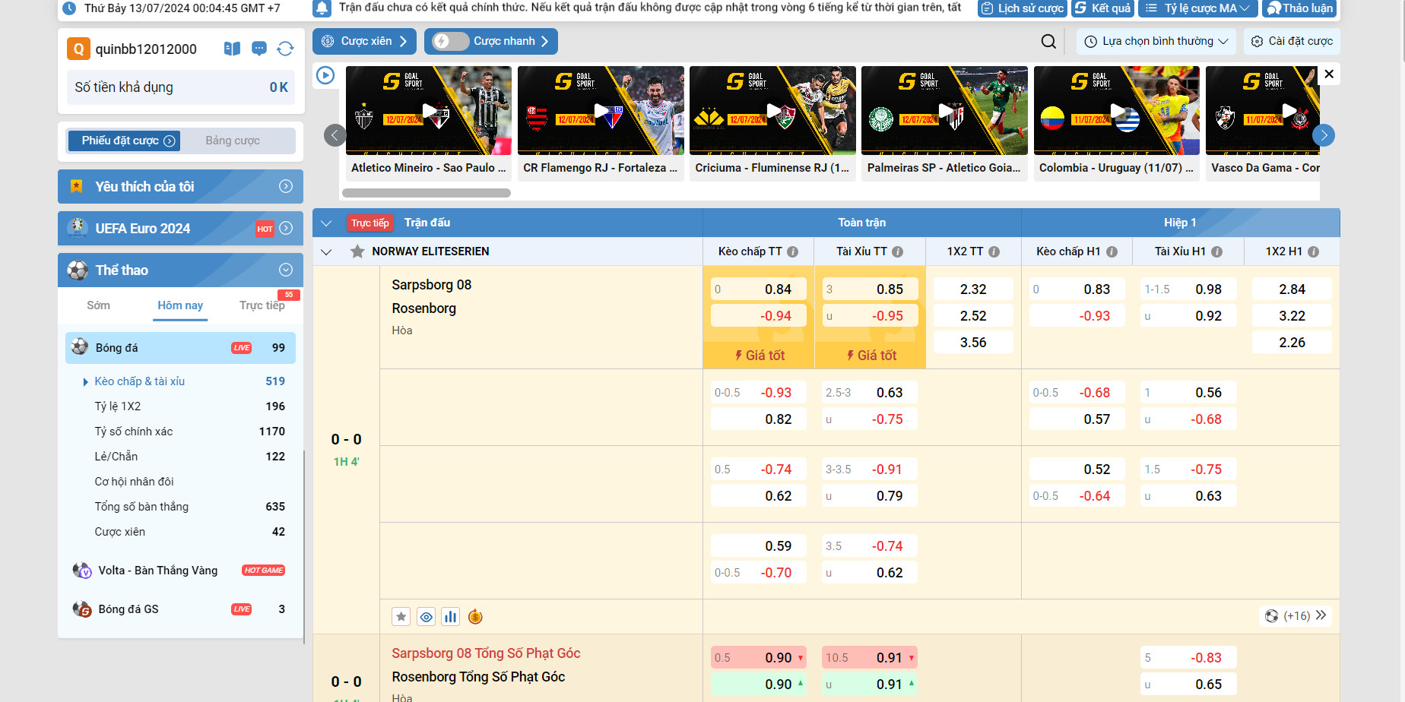Collapse the NORWAY ELITESERIEN league section

[x=326, y=251]
